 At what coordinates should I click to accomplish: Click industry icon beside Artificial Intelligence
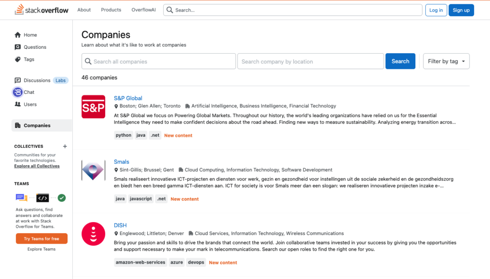click(x=188, y=106)
